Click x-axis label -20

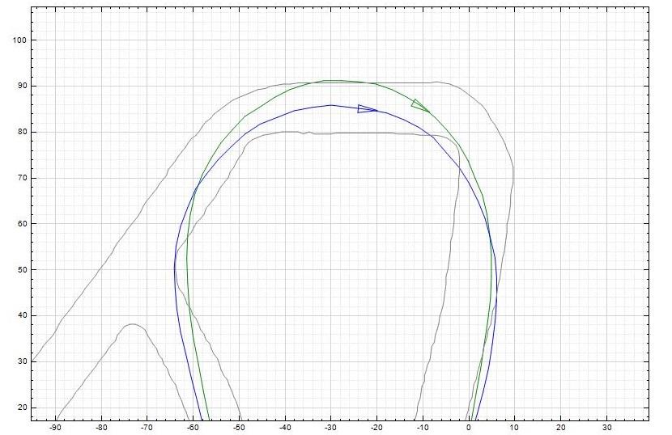coord(376,428)
